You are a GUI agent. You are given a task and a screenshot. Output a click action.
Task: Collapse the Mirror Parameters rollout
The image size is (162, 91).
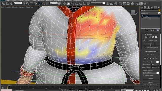[151, 51]
